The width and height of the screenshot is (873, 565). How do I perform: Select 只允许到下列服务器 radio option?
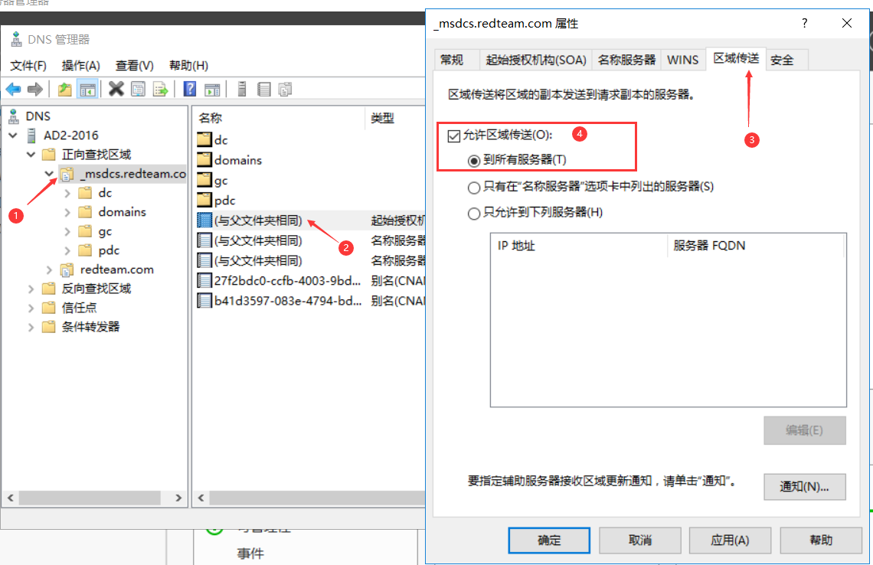[x=474, y=213]
